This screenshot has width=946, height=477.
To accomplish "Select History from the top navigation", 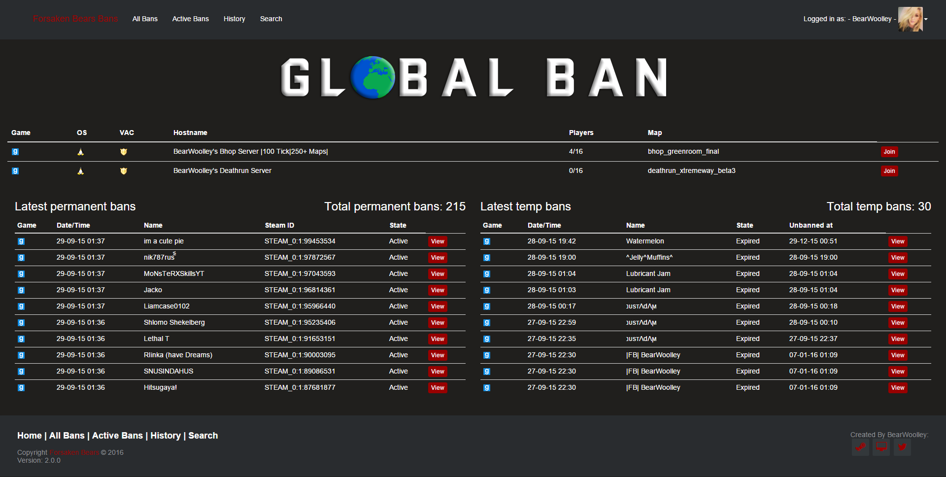I will [234, 19].
